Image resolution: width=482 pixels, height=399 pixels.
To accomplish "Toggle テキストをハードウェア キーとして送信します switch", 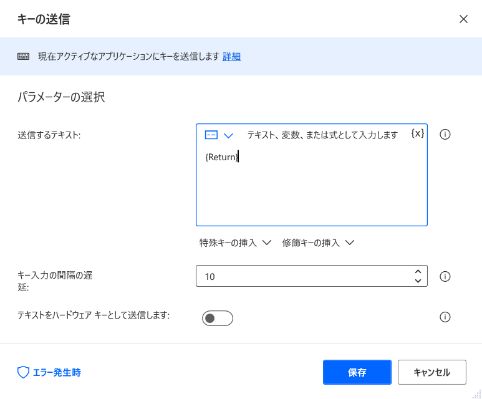I will (218, 318).
